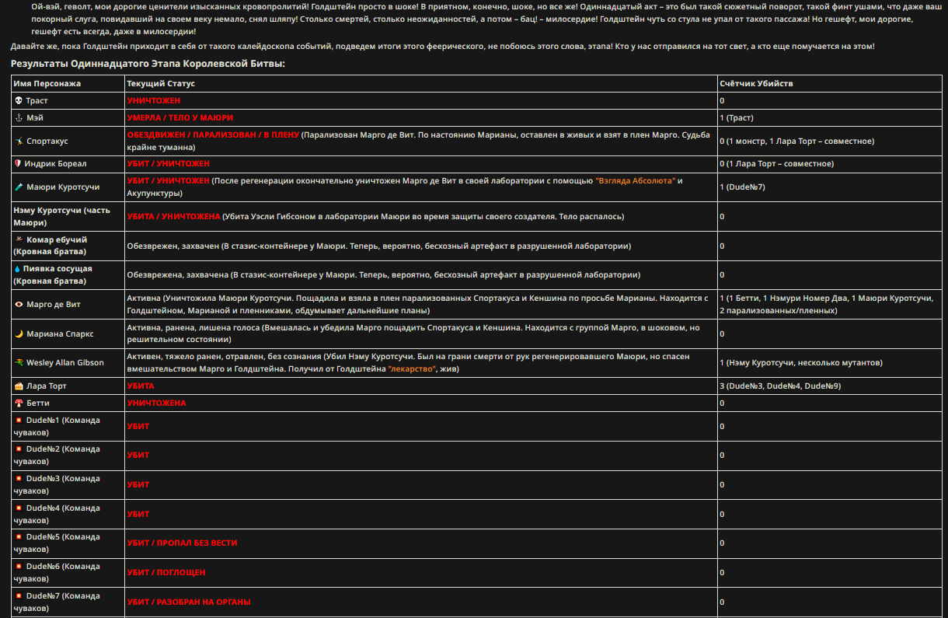This screenshot has width=948, height=618.
Task: Click the kill count '0 (1 монстр, 1 Лара Торт – совместное)'
Action: click(796, 141)
